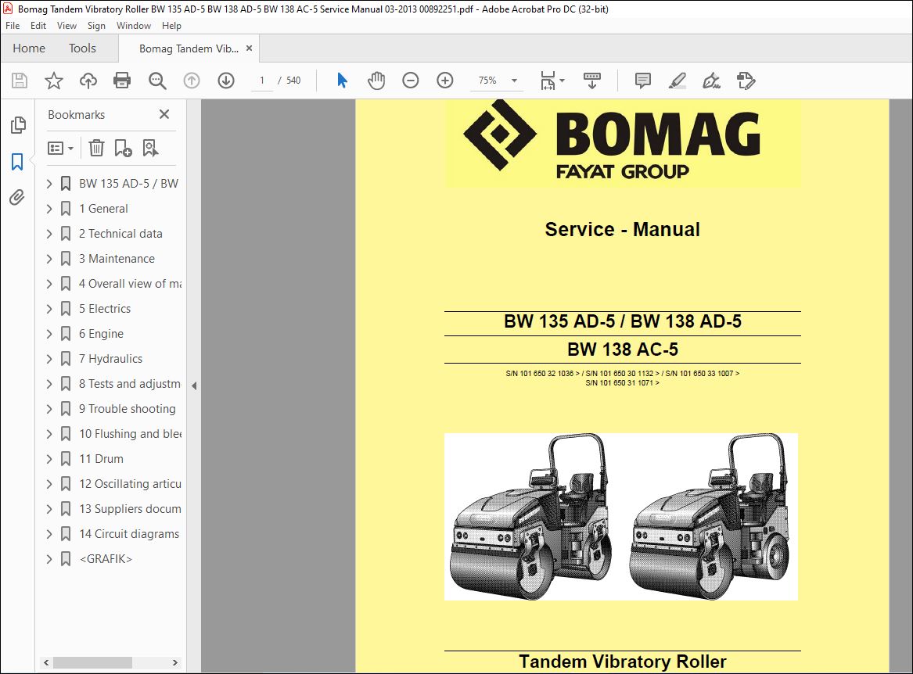Screen dimensions: 913x674
Task: Open the 8 Tests and adjustments bookmark
Action: [x=130, y=384]
